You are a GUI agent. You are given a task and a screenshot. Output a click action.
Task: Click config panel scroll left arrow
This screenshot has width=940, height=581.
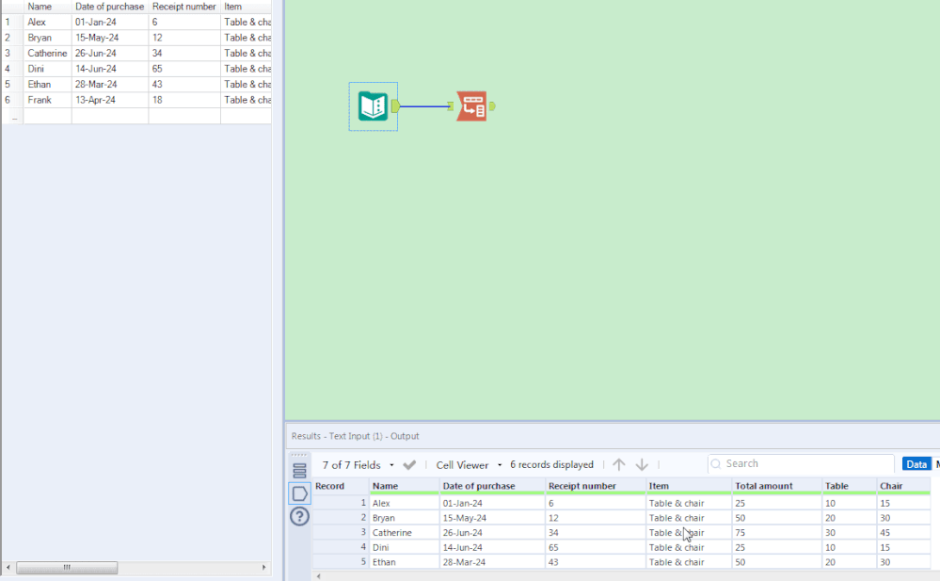(8, 567)
